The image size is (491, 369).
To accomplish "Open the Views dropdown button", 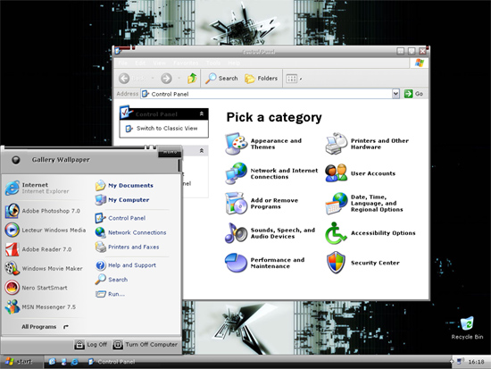I will pos(294,79).
